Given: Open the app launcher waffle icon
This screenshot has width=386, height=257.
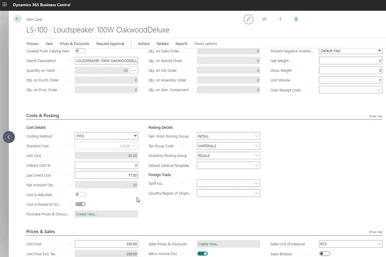Looking at the screenshot, I should 4,4.
